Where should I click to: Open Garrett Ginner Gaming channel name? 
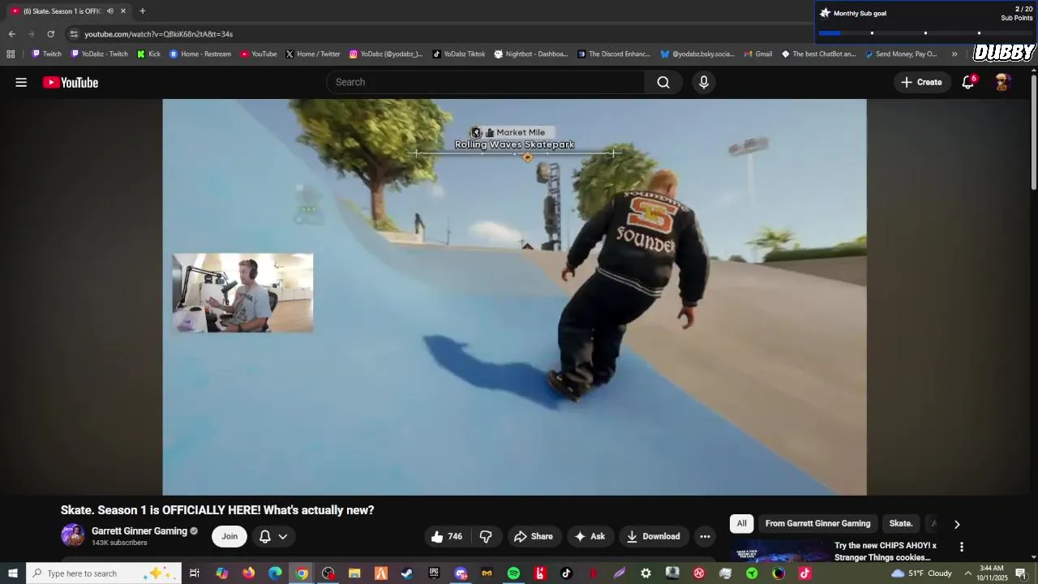139,531
